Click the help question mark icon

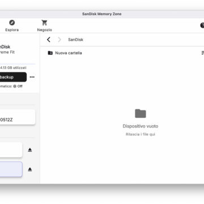pos(202,25)
